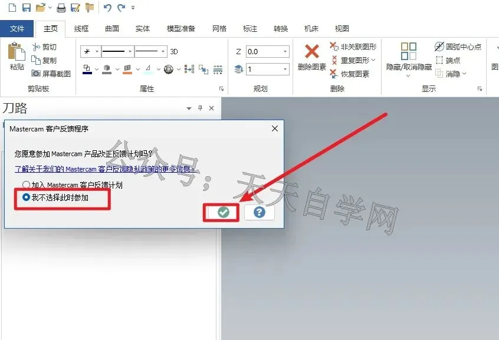Image resolution: width=499 pixels, height=340 pixels.
Task: Select 加入 Mastercam 客户反馈计划 radio button
Action: 26,185
